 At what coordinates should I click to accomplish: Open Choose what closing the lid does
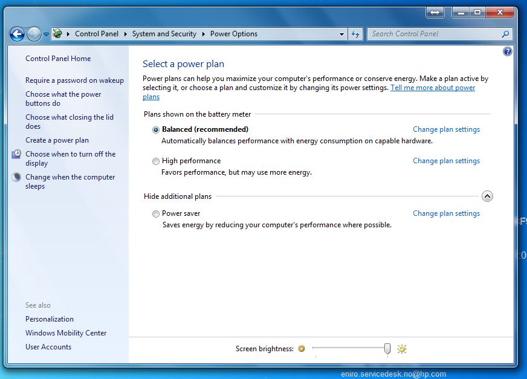70,121
